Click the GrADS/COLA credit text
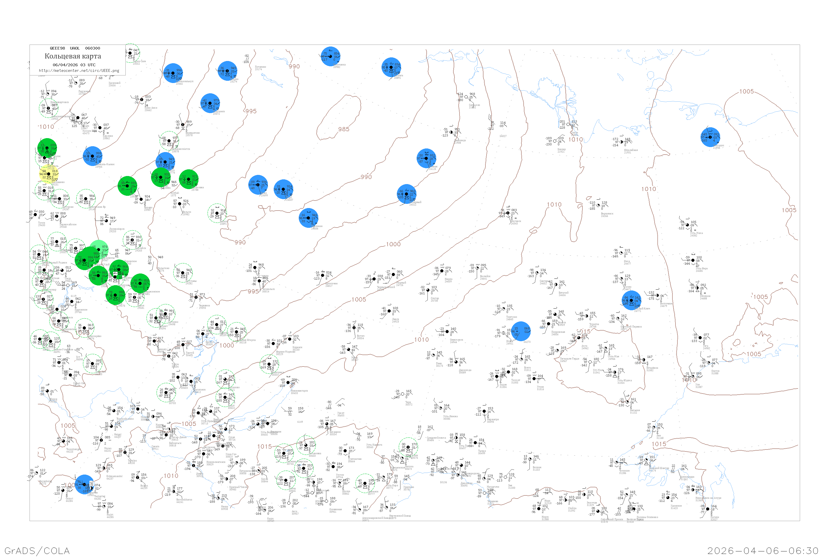The height and width of the screenshot is (557, 836). (x=37, y=551)
